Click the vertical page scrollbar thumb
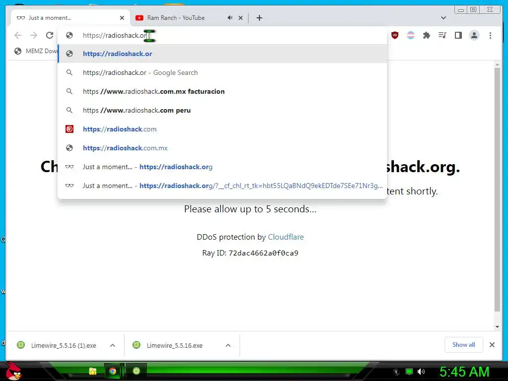Image resolution: width=508 pixels, height=381 pixels. pyautogui.click(x=497, y=190)
